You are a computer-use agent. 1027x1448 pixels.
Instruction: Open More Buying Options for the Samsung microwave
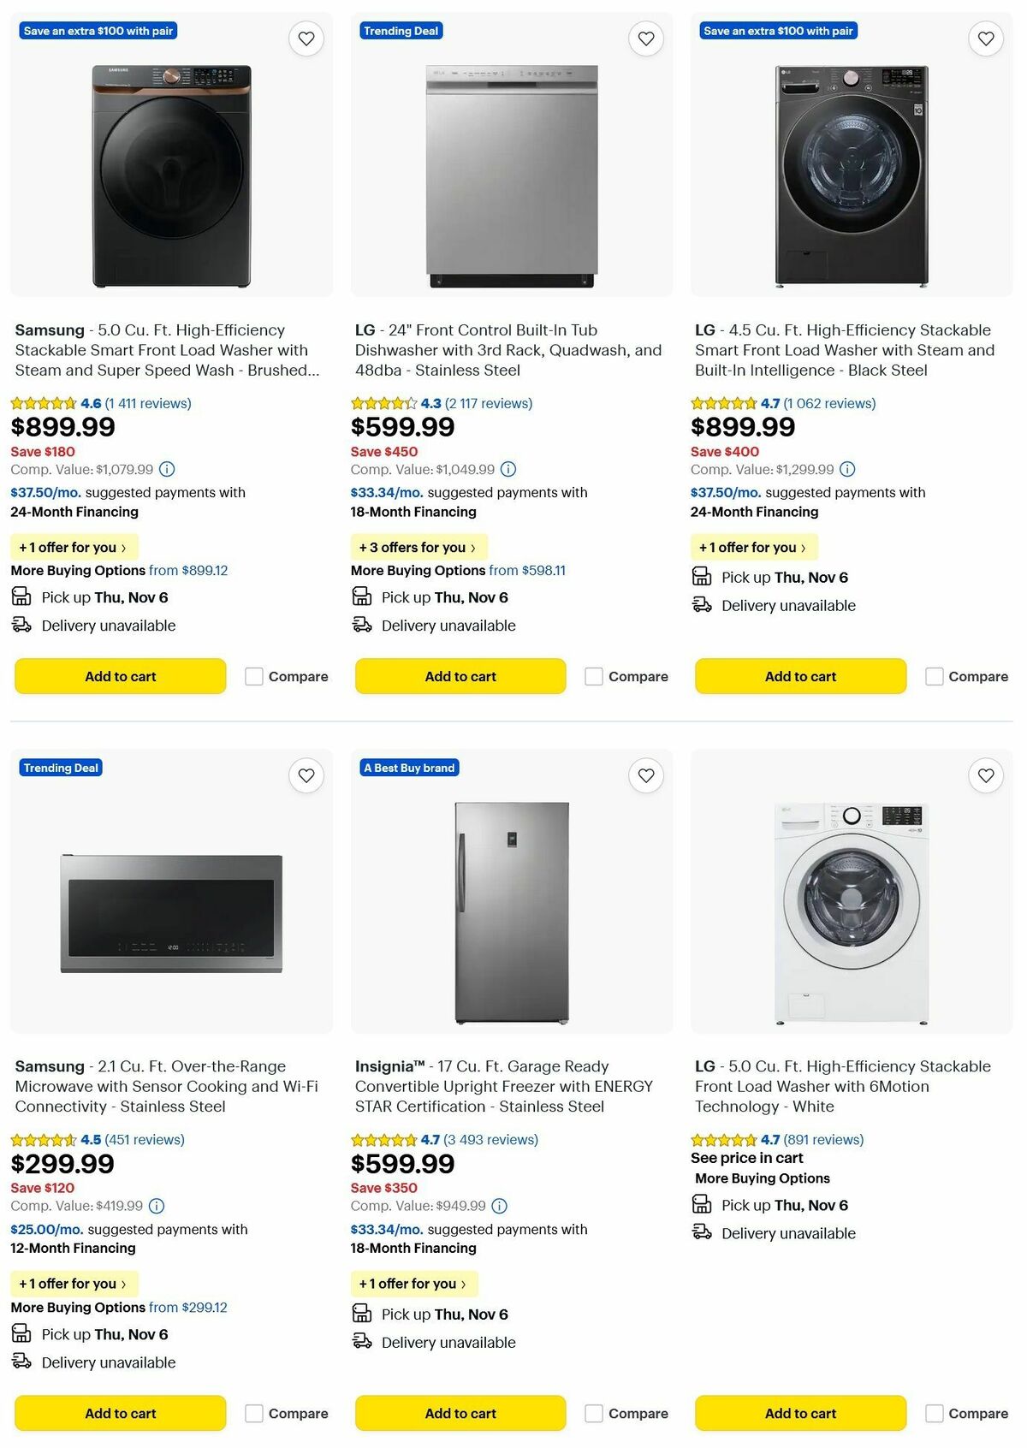click(77, 1307)
